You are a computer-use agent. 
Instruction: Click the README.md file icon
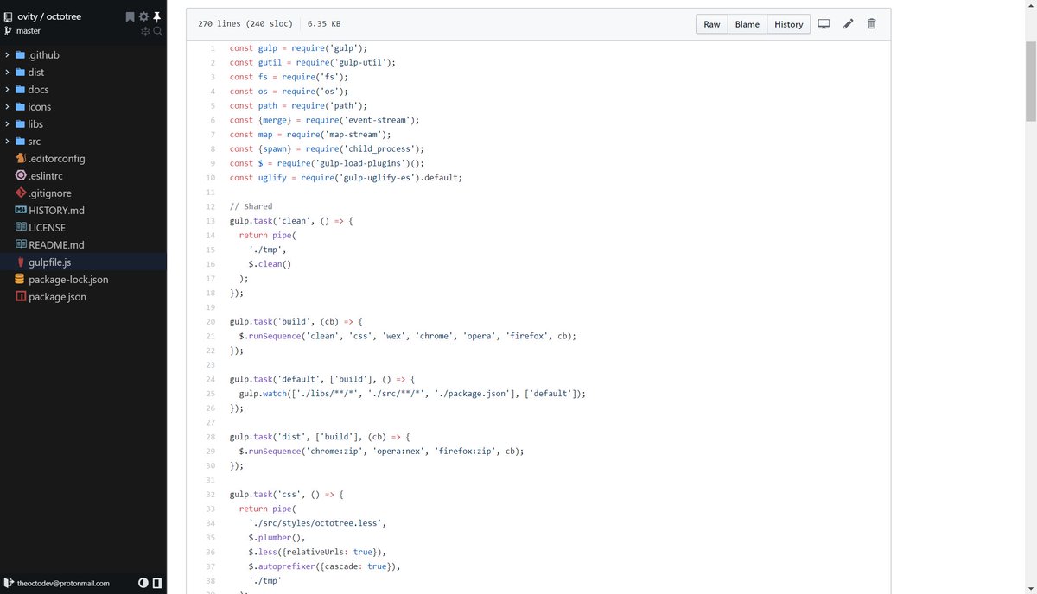point(21,245)
